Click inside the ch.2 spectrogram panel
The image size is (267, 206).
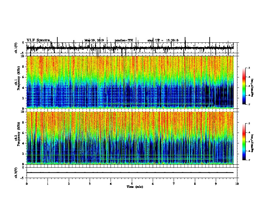pos(130,138)
